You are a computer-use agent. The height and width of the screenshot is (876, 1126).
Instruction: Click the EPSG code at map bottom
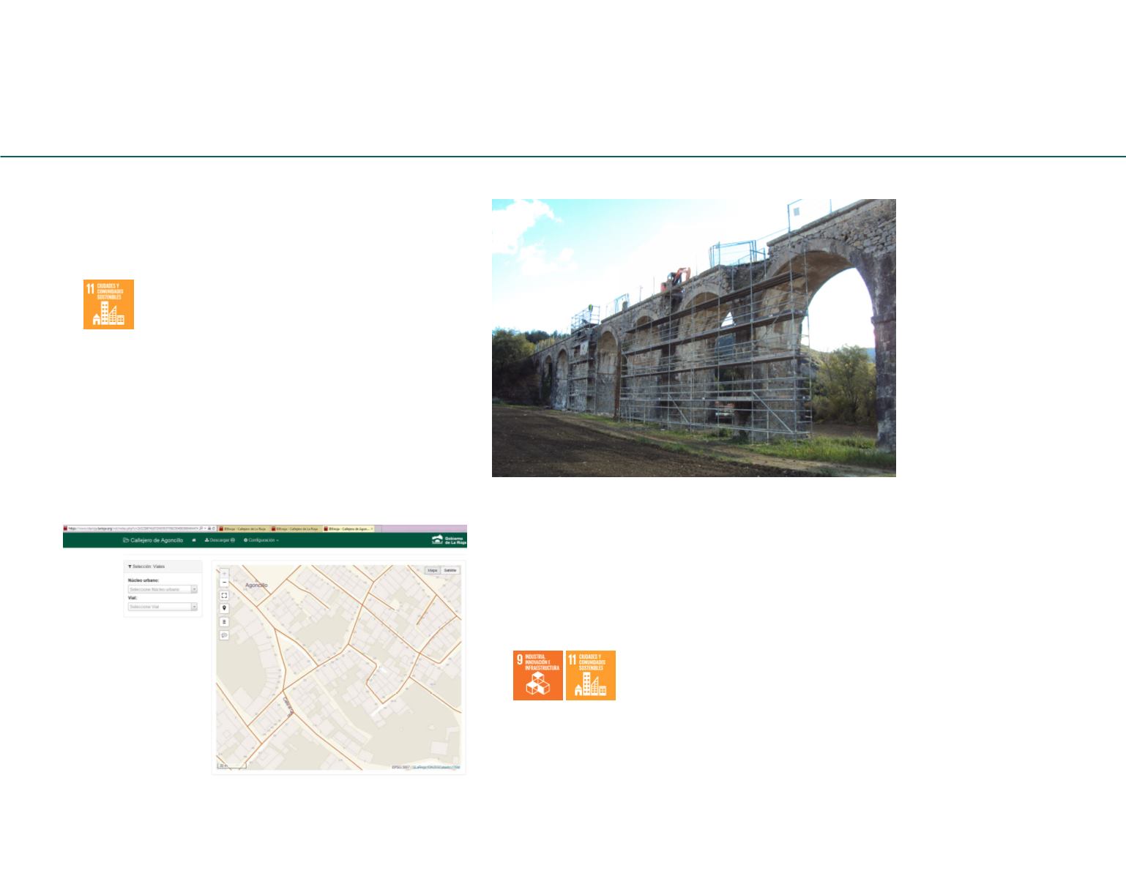(x=400, y=767)
